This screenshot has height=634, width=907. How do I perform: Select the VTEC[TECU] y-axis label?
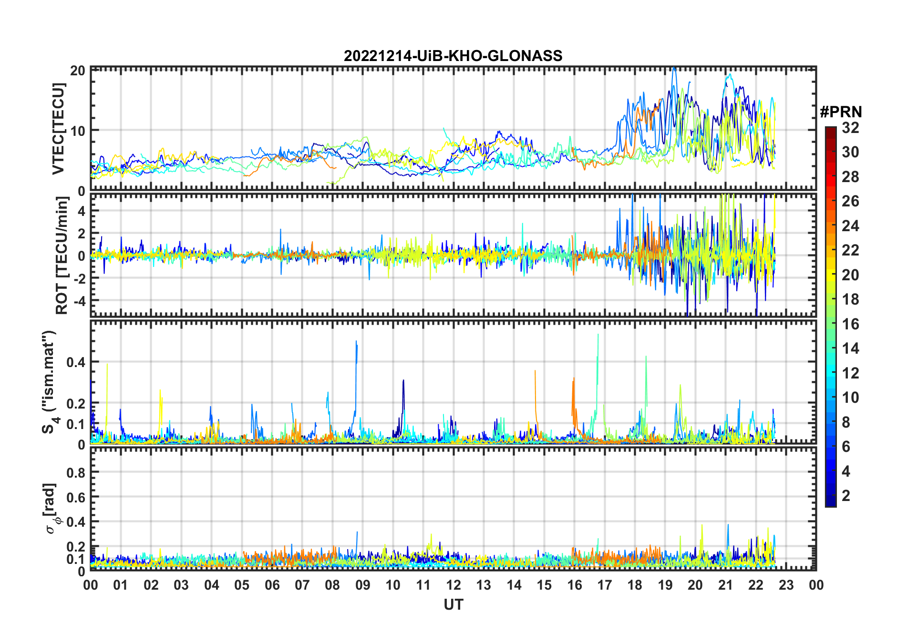point(58,129)
